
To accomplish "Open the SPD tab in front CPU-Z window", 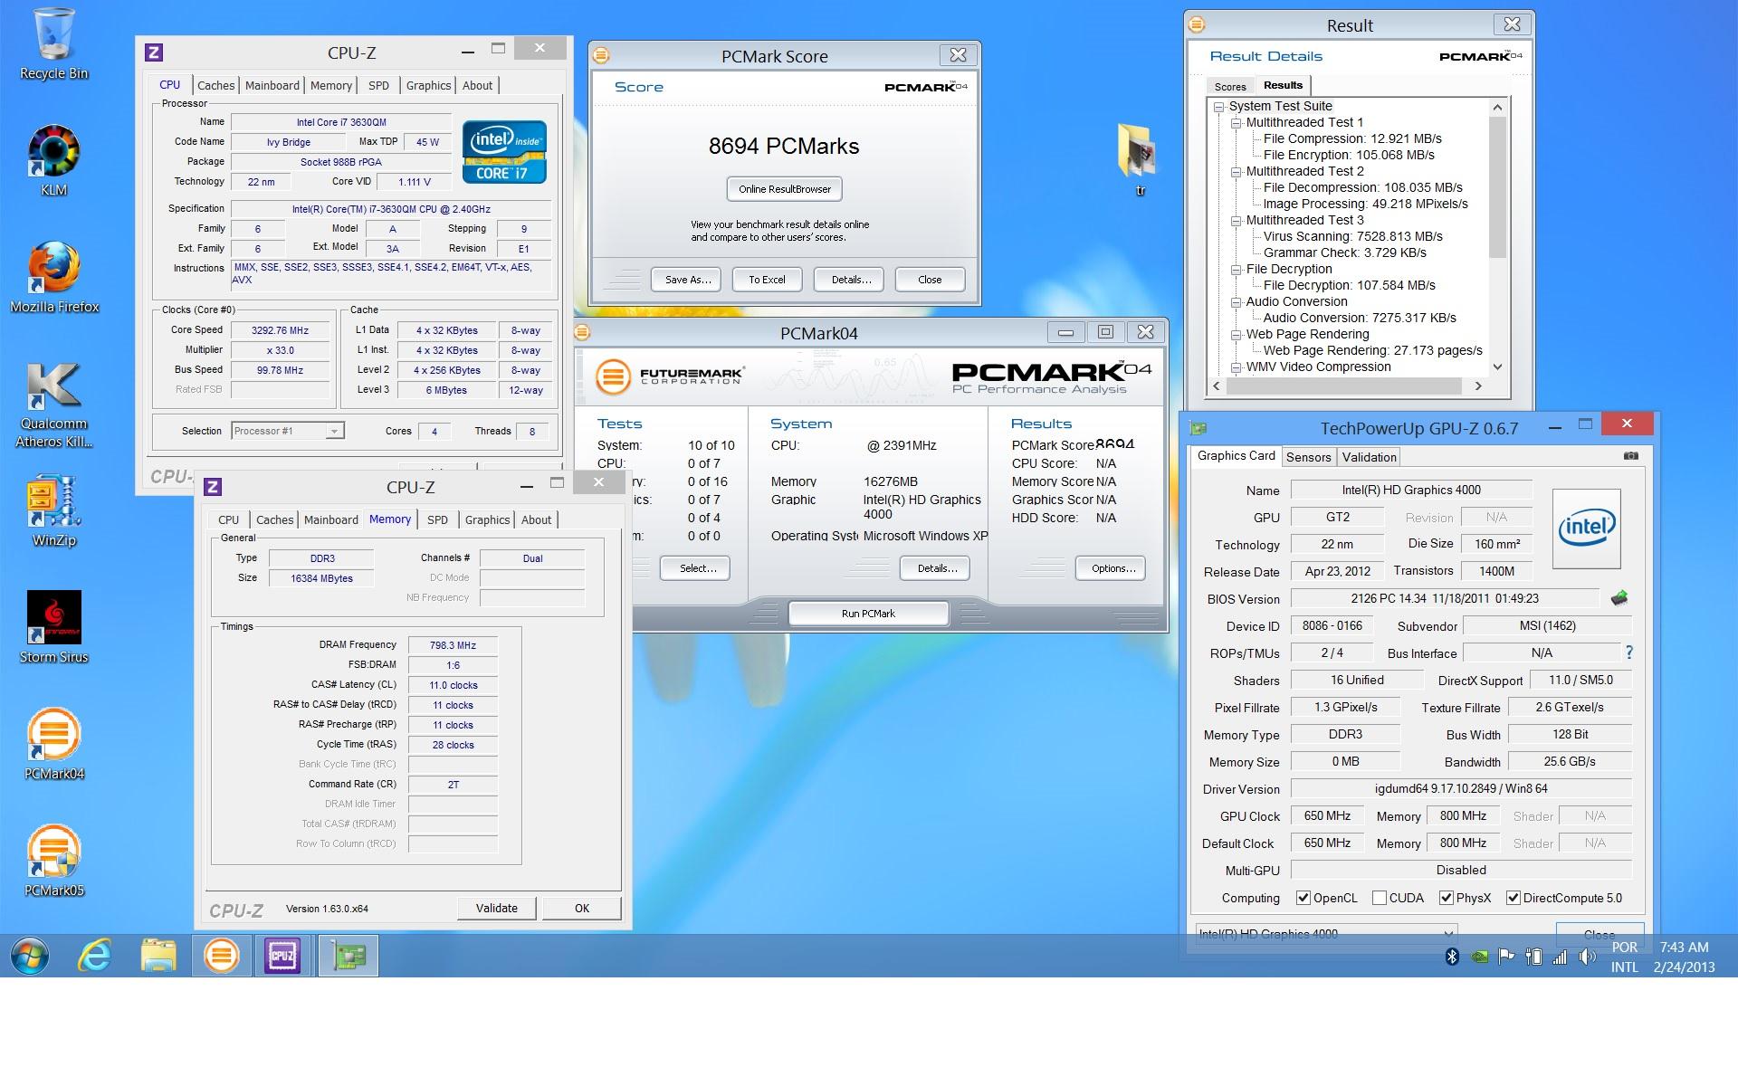I will click(x=437, y=519).
